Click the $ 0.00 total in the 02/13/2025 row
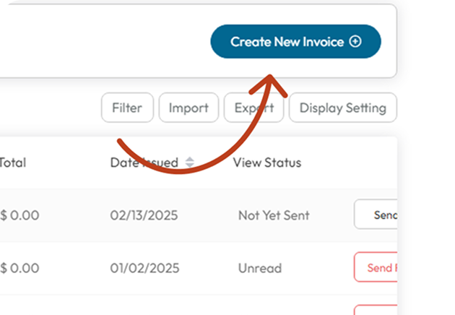Viewport: 455px width, 315px height. click(19, 215)
